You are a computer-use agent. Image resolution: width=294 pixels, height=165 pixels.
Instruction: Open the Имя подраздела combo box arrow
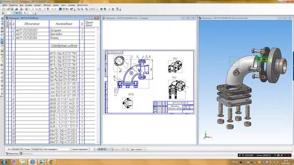point(71,149)
